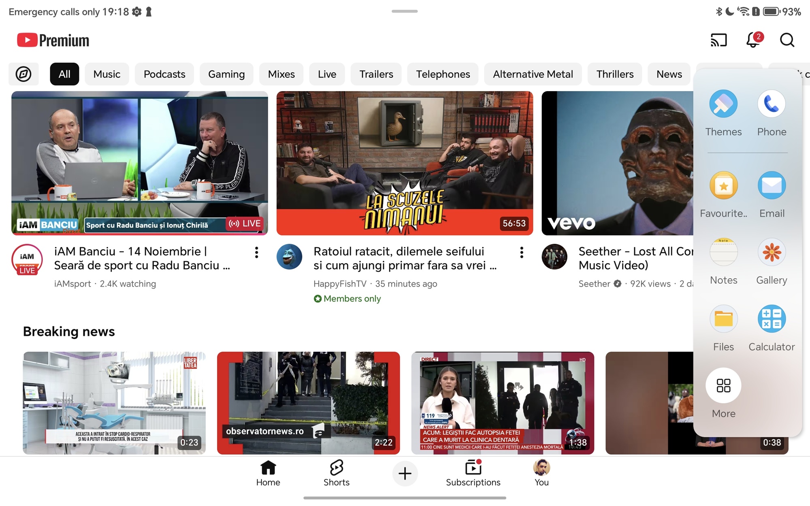Click the YouTube Premium logo
Viewport: 810px width, 506px height.
[x=53, y=40]
